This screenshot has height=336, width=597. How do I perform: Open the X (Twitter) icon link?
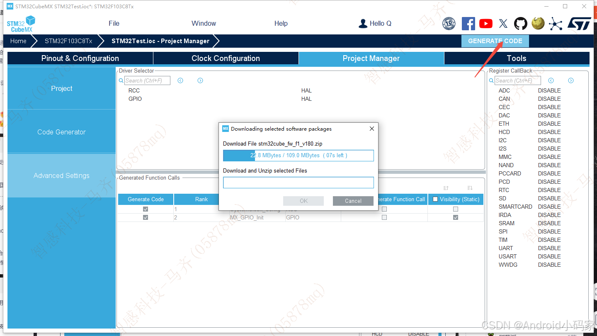tap(503, 24)
